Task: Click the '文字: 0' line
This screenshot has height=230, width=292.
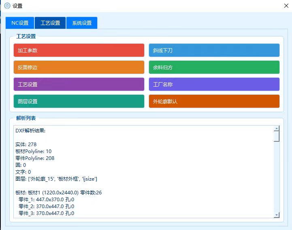Action: [x=23, y=172]
